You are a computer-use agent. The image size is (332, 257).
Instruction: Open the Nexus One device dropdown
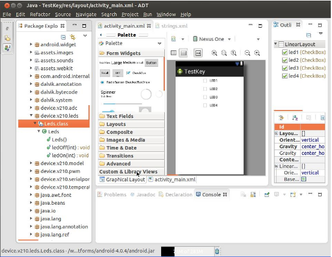pyautogui.click(x=229, y=39)
